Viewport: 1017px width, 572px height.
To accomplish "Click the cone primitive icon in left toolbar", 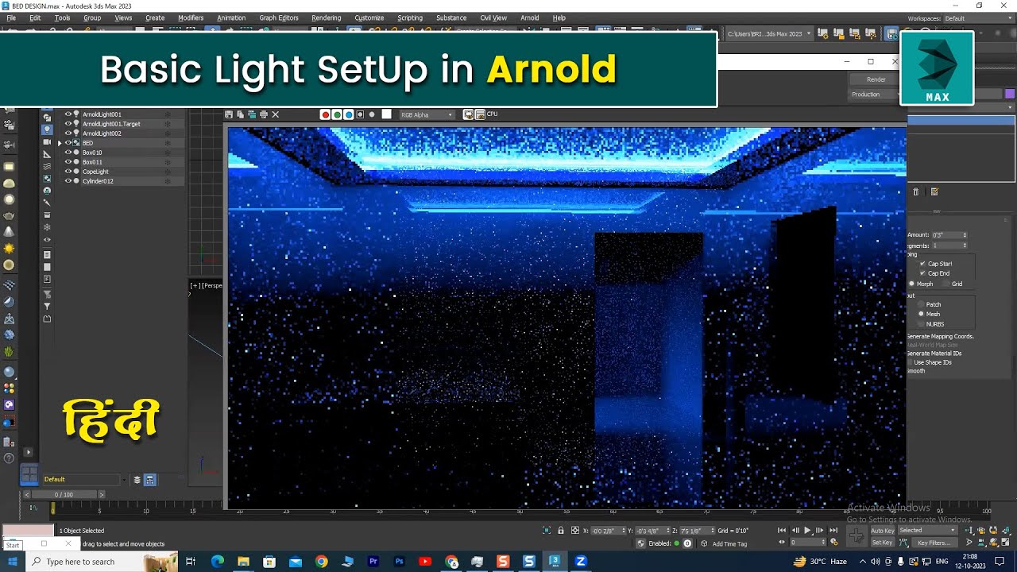I will pos(9,231).
